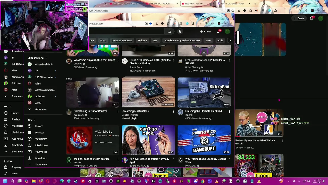
Task: Expand Show more under Downloads in front sidebar
Action: click(x=37, y=165)
